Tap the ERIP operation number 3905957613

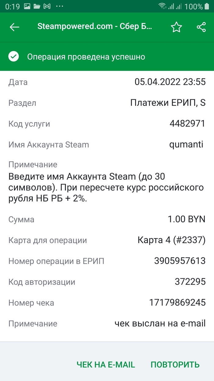click(180, 261)
